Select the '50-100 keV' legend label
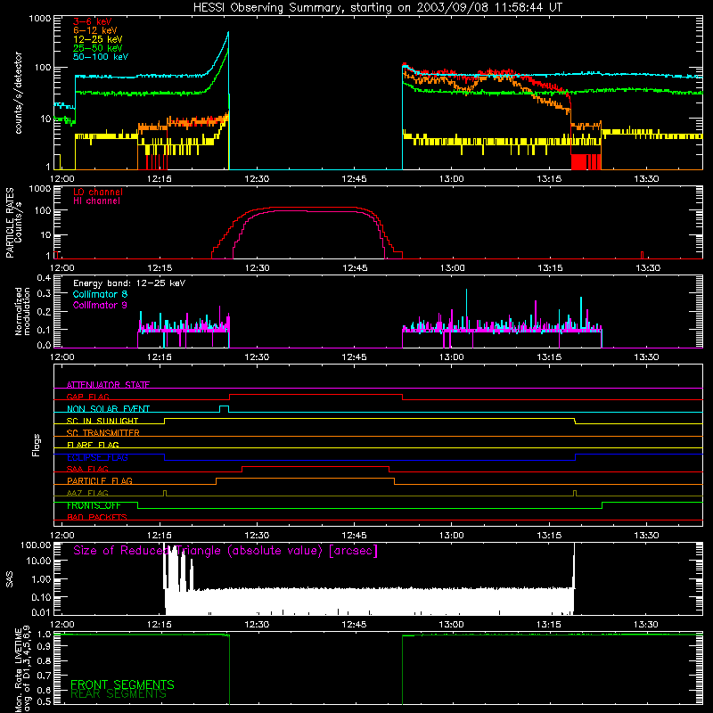This screenshot has width=713, height=713. 101,57
